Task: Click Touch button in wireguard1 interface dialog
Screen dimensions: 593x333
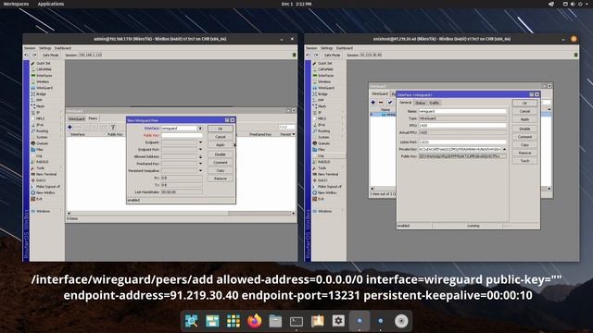Action: pyautogui.click(x=524, y=161)
